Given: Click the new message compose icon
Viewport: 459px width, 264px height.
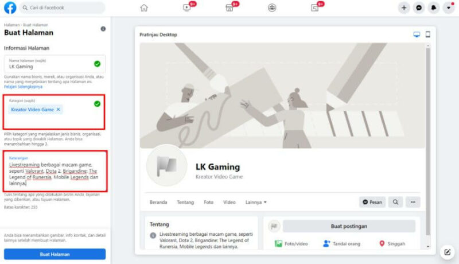Looking at the screenshot, I should (x=448, y=252).
